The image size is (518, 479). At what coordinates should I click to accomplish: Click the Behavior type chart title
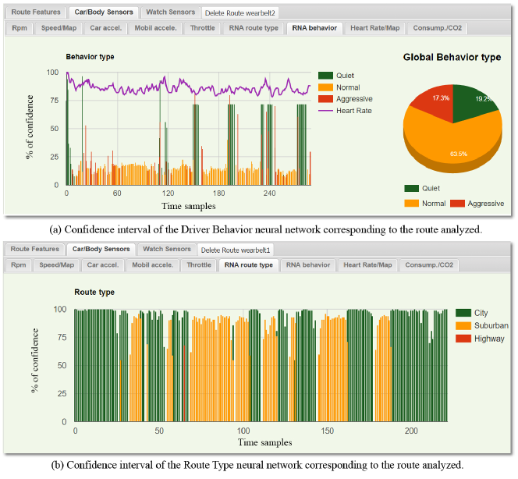(x=90, y=57)
